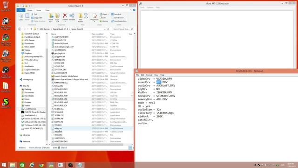Select the MT32.DRV file

pyautogui.click(x=59, y=86)
